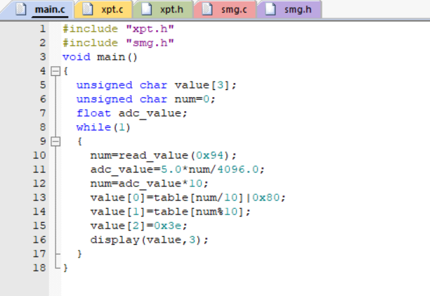Click on "table[num%10]" in line 14

point(199,212)
